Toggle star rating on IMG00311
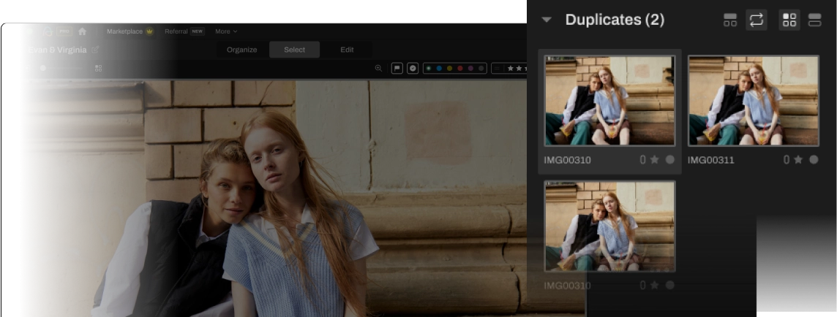This screenshot has height=317, width=837. (x=798, y=159)
